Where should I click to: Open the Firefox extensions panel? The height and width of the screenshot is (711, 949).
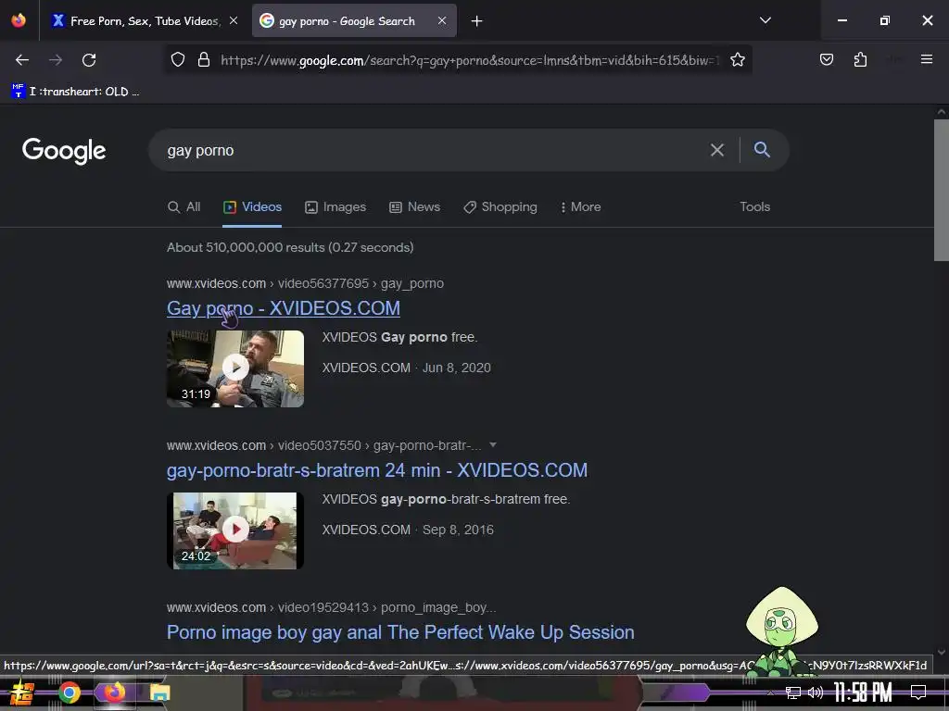860,59
